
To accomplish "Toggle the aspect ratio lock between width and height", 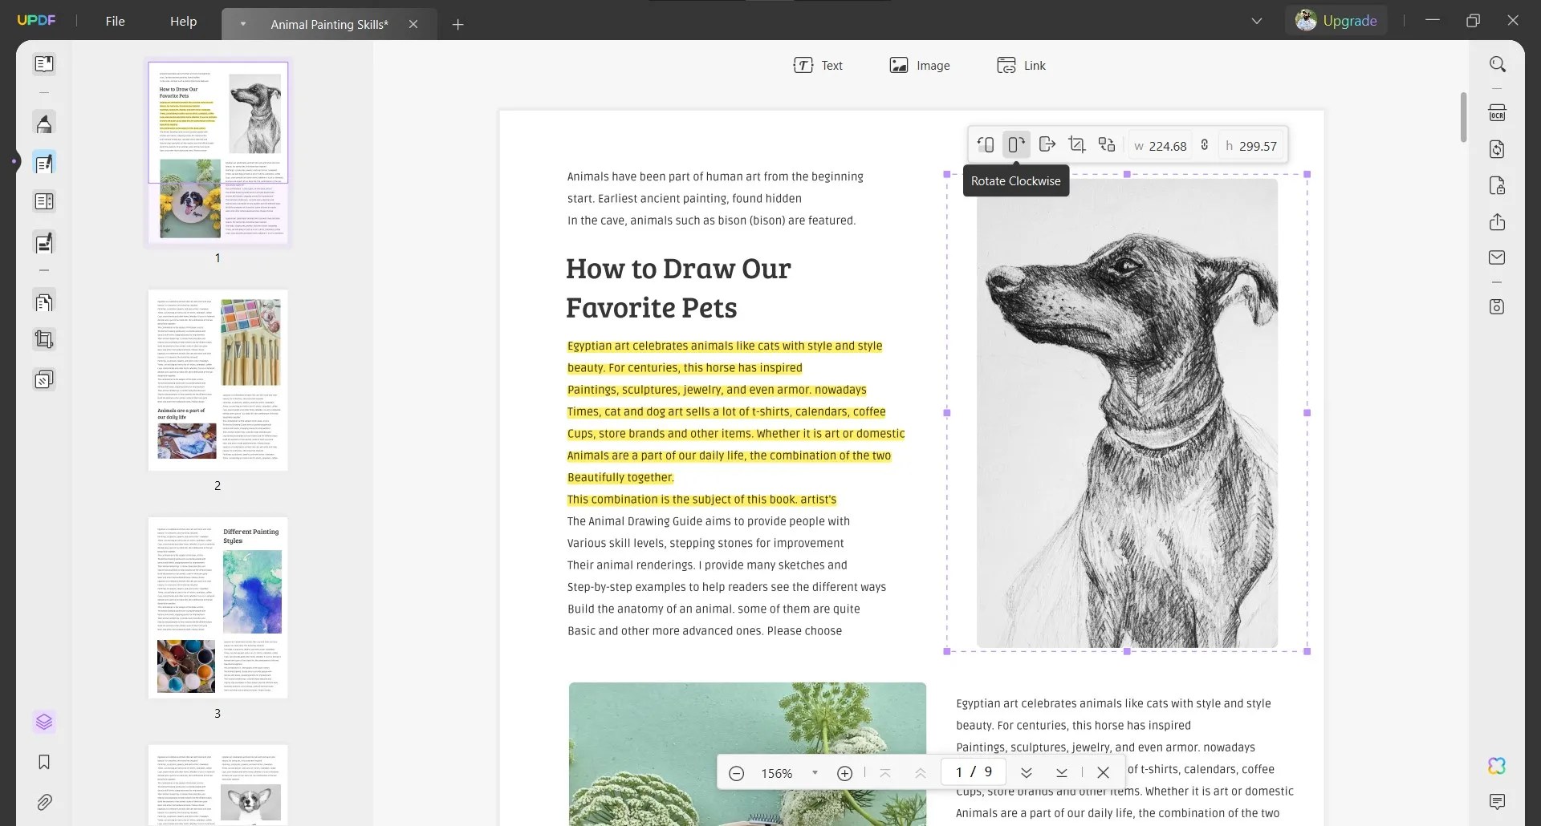I will [x=1205, y=145].
